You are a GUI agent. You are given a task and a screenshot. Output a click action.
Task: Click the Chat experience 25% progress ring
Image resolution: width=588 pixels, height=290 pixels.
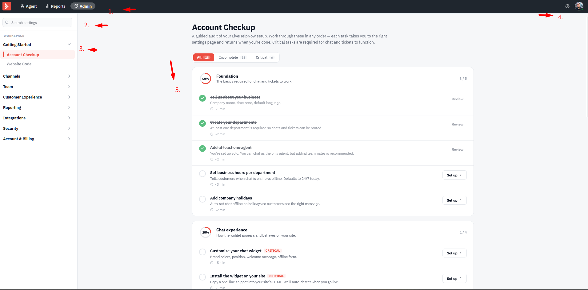(x=206, y=232)
